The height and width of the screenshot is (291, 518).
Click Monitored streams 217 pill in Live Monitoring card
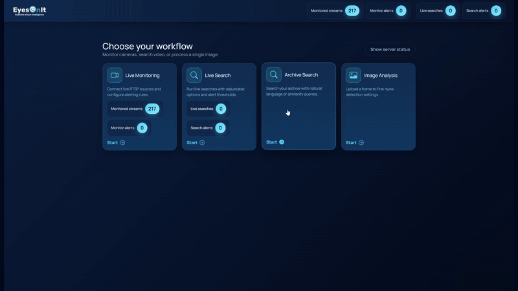134,109
